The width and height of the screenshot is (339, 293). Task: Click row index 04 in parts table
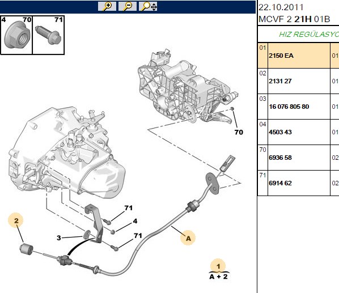click(262, 124)
